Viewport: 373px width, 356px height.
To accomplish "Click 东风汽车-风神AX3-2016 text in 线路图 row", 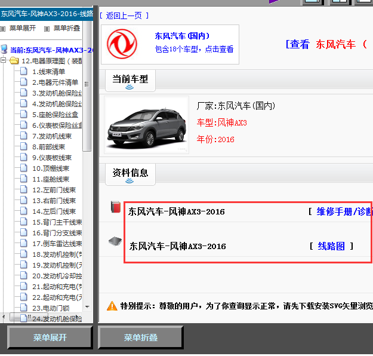I will tap(177, 246).
